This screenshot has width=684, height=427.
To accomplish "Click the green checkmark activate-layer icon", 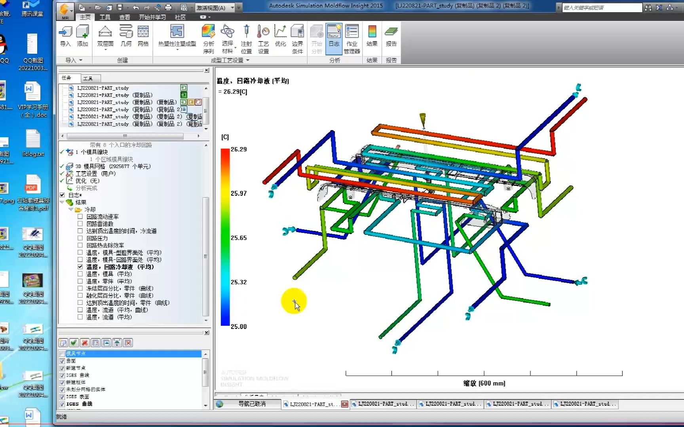I will [x=74, y=343].
